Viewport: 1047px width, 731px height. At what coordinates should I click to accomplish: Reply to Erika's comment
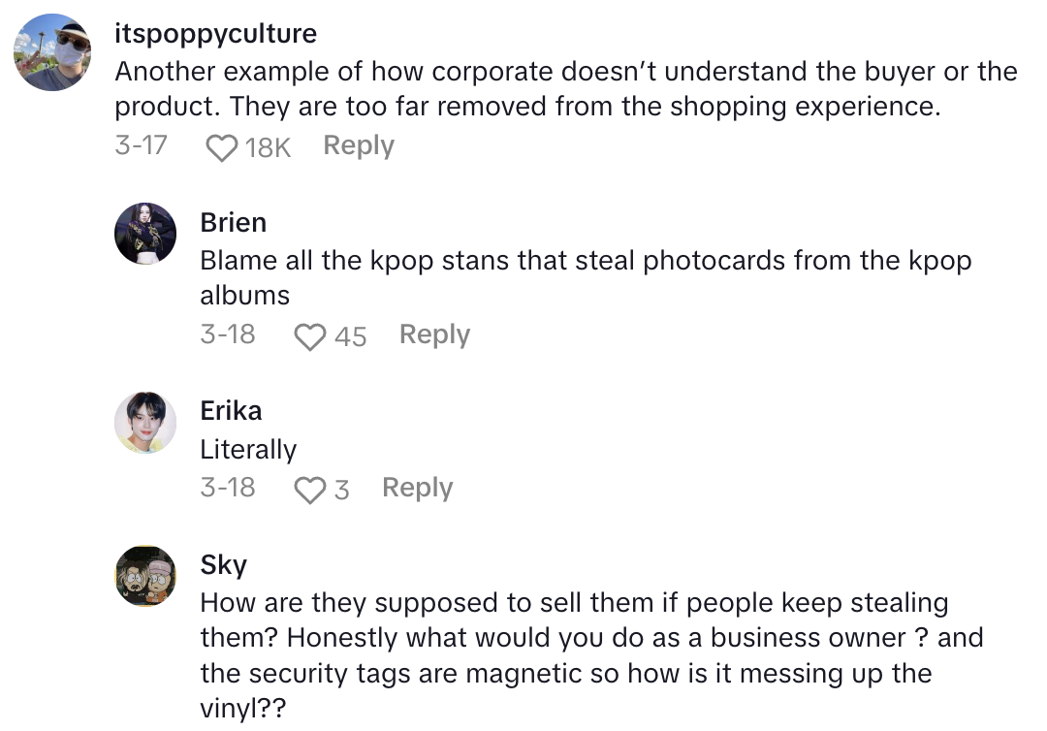[x=417, y=488]
